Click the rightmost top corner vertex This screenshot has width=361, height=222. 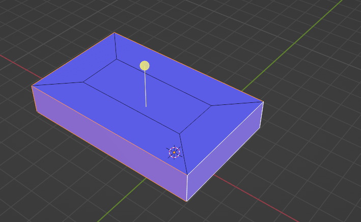pyautogui.click(x=263, y=101)
